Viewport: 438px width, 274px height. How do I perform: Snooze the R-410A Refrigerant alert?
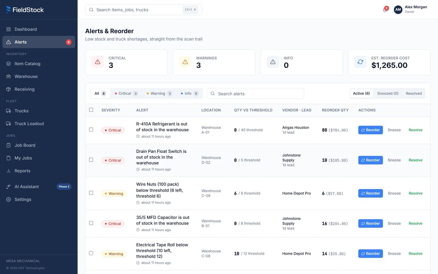(x=394, y=130)
